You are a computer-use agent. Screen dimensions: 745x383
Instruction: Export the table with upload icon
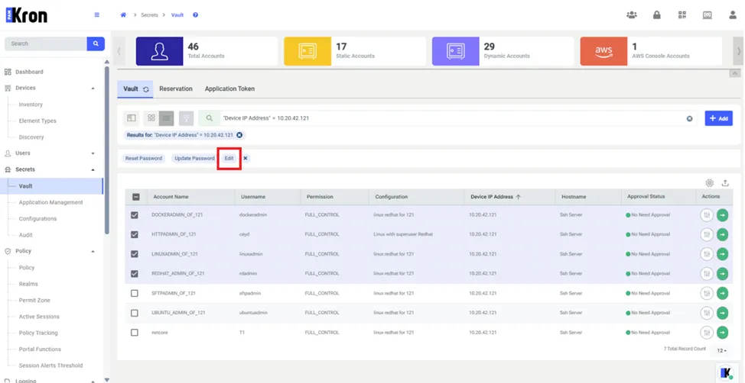pyautogui.click(x=725, y=182)
